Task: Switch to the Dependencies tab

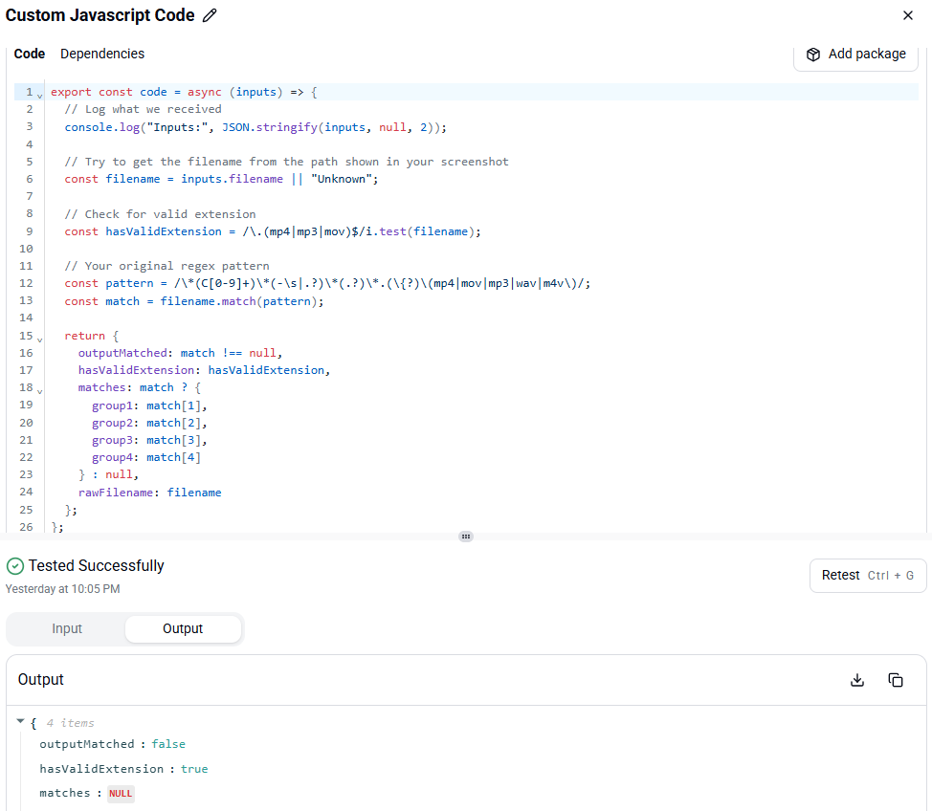Action: click(102, 54)
